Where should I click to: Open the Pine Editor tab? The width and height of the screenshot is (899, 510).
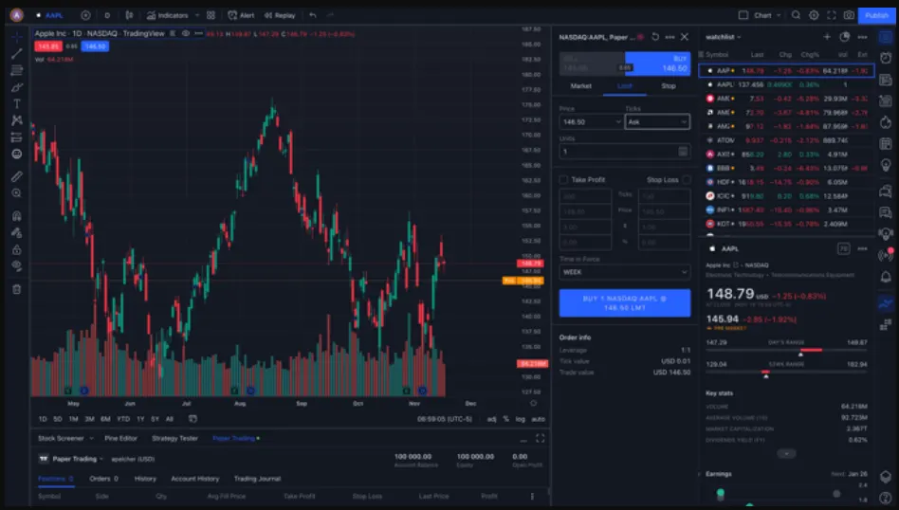[121, 438]
